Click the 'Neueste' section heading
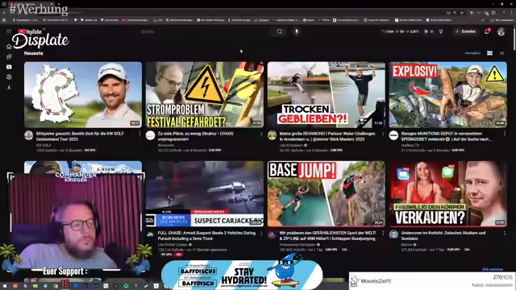 (34, 53)
